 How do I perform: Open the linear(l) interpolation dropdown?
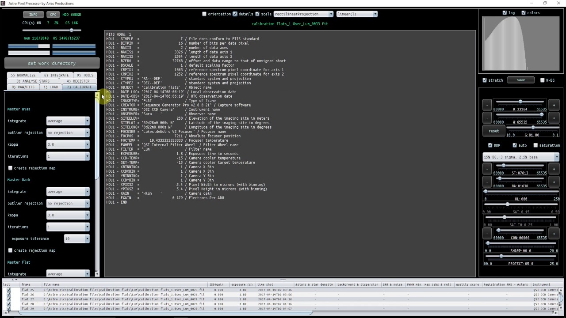(x=357, y=14)
